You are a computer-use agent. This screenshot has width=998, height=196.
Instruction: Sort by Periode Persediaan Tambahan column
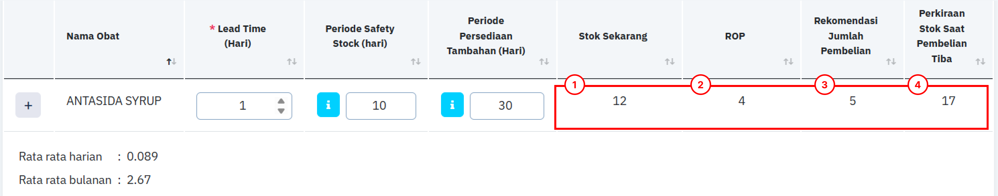click(544, 62)
